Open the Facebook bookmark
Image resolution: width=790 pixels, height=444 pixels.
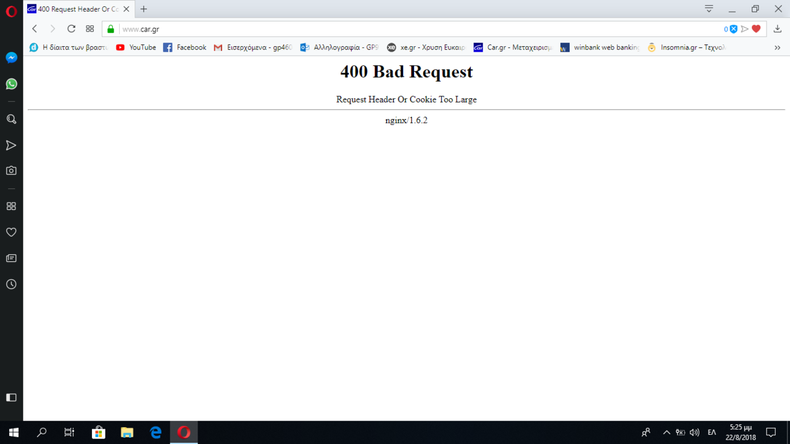coord(185,48)
